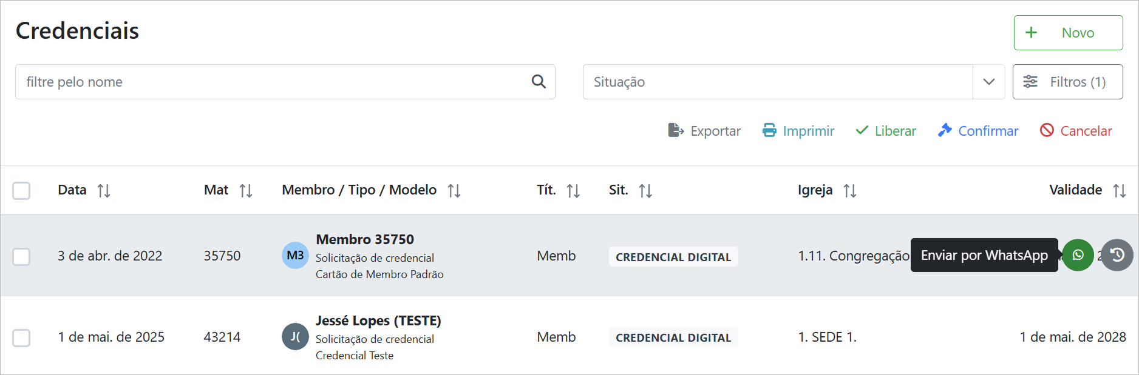This screenshot has width=1139, height=375.
Task: Toggle the select-all checkbox in table header
Action: 21,191
